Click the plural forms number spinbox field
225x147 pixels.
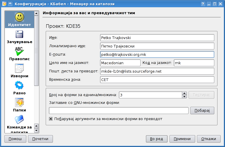[x=150, y=95]
